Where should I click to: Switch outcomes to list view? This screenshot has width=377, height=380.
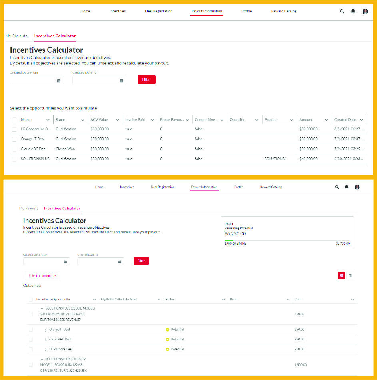(341, 276)
